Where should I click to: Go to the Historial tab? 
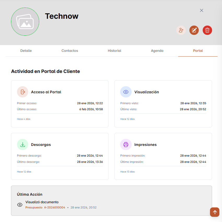tap(114, 51)
